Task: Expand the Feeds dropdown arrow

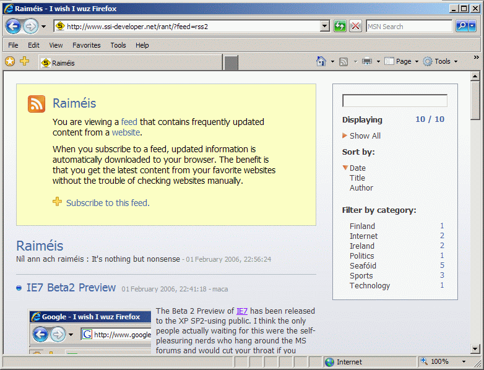Action: tap(355, 61)
